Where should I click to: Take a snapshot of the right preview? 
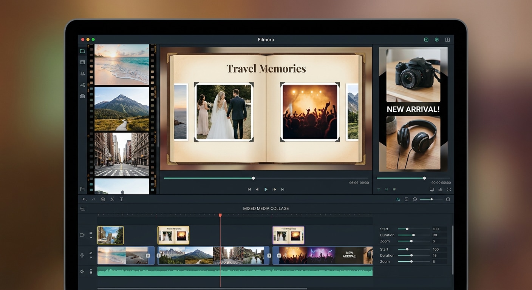coord(440,190)
